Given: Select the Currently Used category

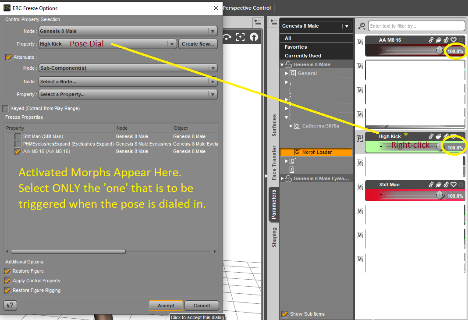Looking at the screenshot, I should 316,56.
